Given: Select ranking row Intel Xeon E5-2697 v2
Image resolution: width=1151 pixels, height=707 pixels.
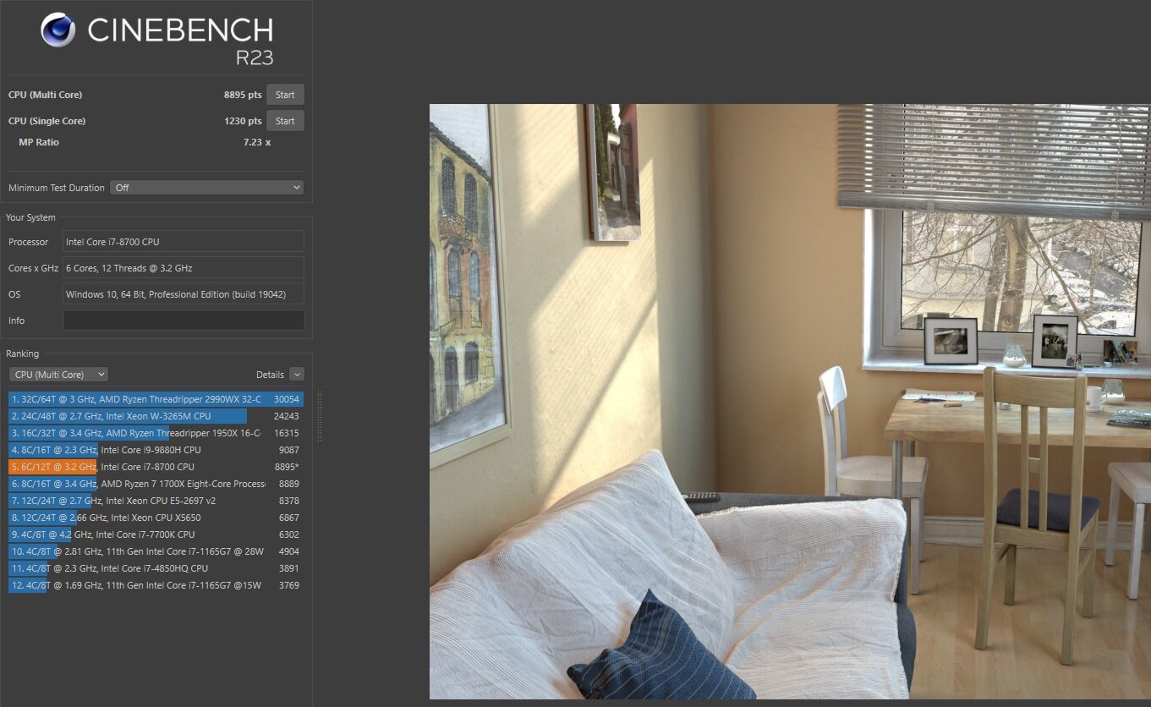Looking at the screenshot, I should click(x=156, y=501).
